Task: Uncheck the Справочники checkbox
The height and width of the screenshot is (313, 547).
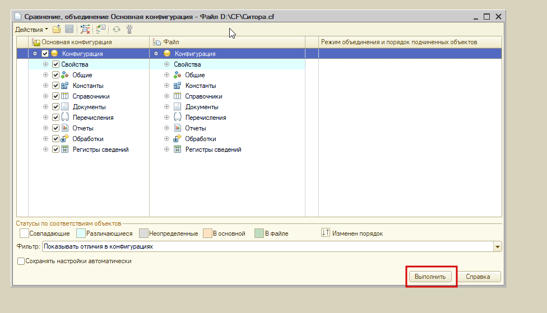Action: tap(55, 96)
